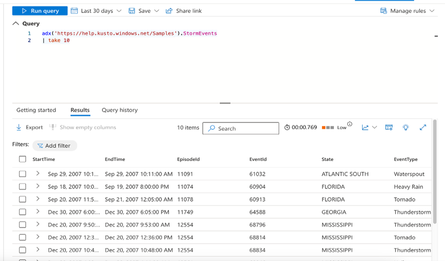
Task: Expand results to full screen with arrows icon
Action: pyautogui.click(x=423, y=127)
